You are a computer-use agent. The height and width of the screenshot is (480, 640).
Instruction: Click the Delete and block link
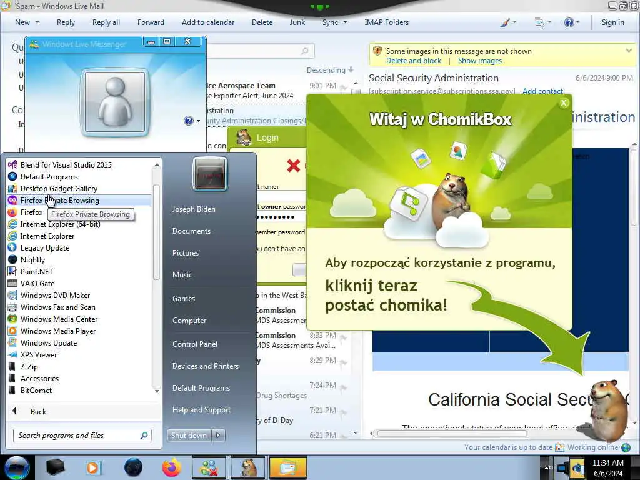click(414, 61)
